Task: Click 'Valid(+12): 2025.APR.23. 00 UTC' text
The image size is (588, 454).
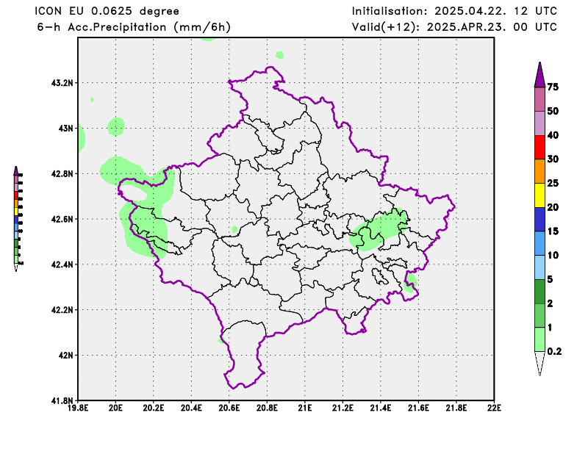Action: pos(454,27)
